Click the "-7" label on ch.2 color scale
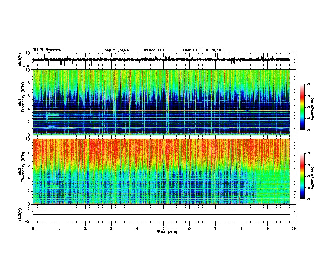The width and height of the screenshot is (331, 256). click(308, 199)
